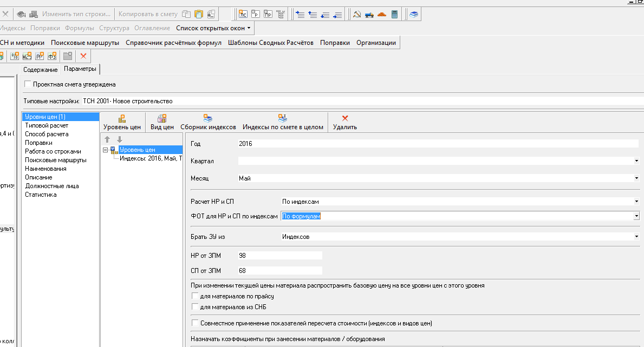Click the stacked books icon in top toolbar
Viewport: 644px width, 347px height.
(414, 15)
